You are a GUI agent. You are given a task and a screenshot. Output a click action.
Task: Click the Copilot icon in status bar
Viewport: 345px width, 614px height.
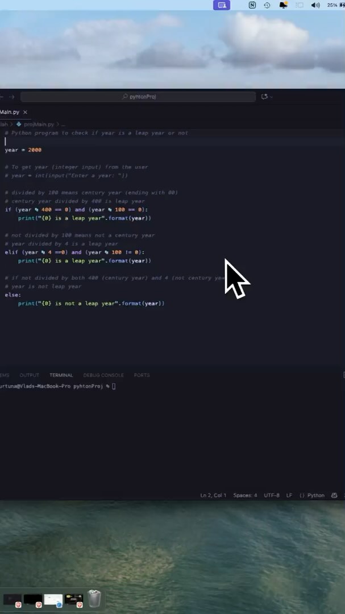point(334,495)
